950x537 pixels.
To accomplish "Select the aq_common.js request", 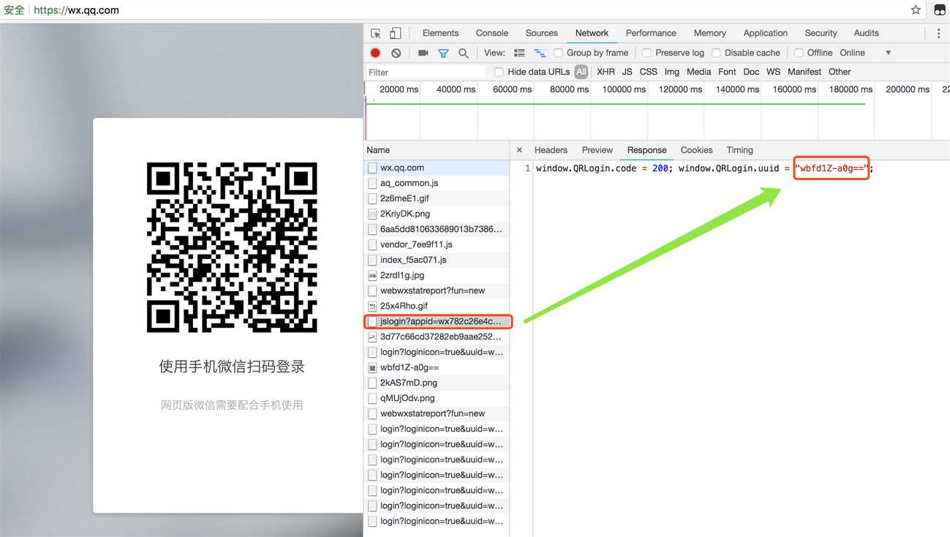I will pyautogui.click(x=437, y=183).
